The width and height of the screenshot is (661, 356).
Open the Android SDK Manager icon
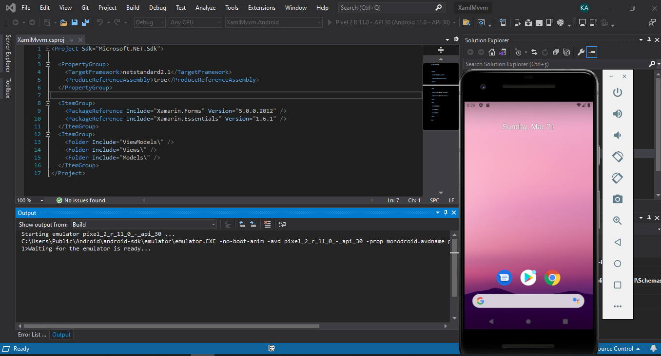point(528,22)
